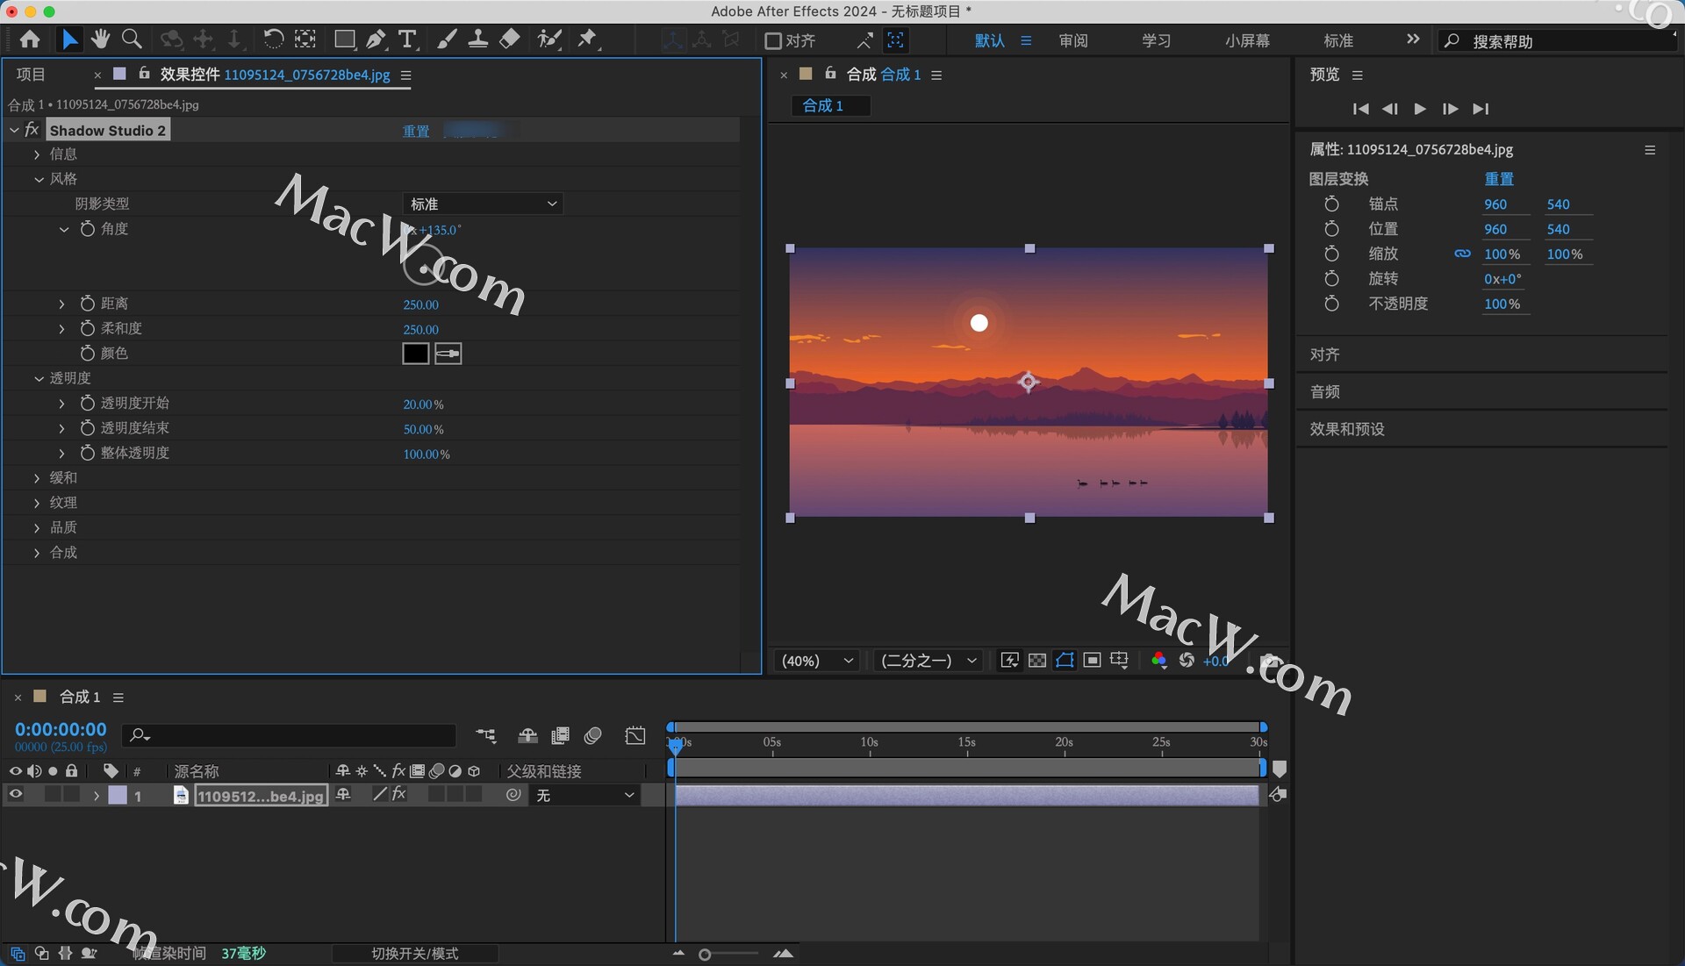Select the Hand tool
The width and height of the screenshot is (1685, 966).
[100, 39]
